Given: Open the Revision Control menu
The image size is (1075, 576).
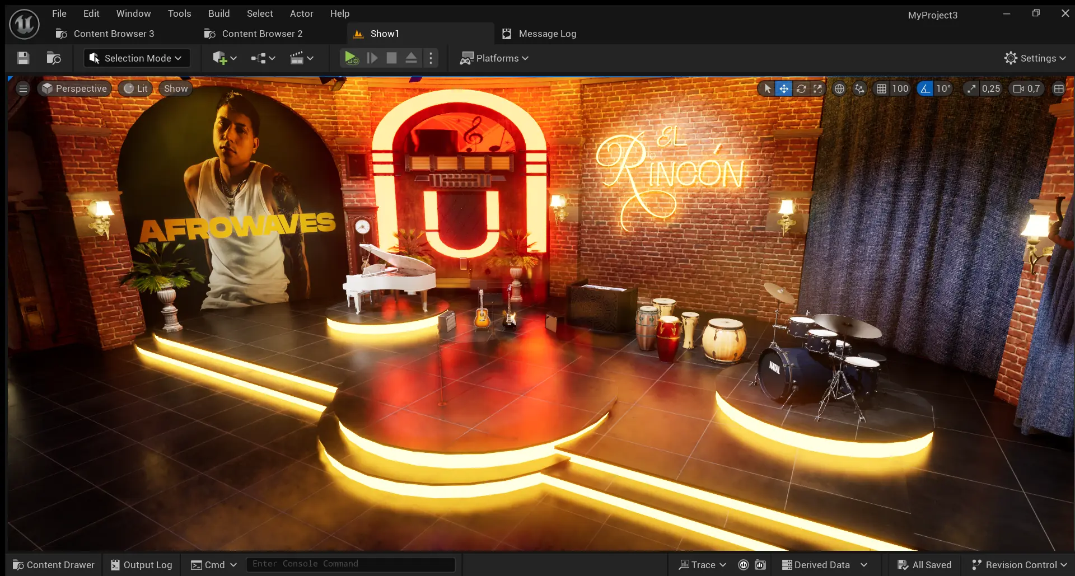Looking at the screenshot, I should [1019, 565].
